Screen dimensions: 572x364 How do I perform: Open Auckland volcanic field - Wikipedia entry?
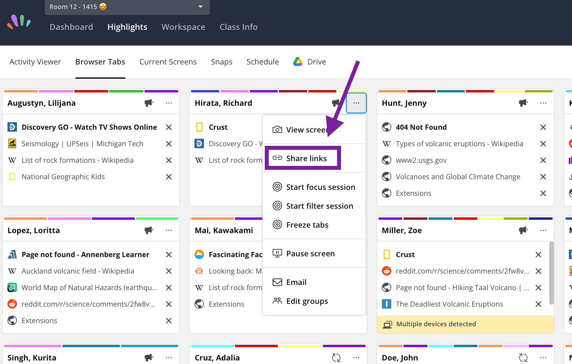[x=78, y=271]
